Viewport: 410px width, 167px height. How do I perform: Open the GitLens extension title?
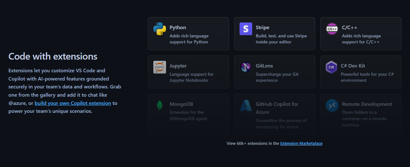(265, 66)
